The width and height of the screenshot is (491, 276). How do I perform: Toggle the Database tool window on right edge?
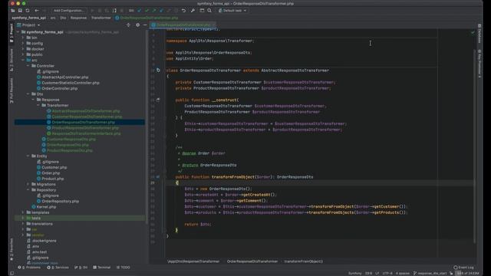tap(479, 34)
